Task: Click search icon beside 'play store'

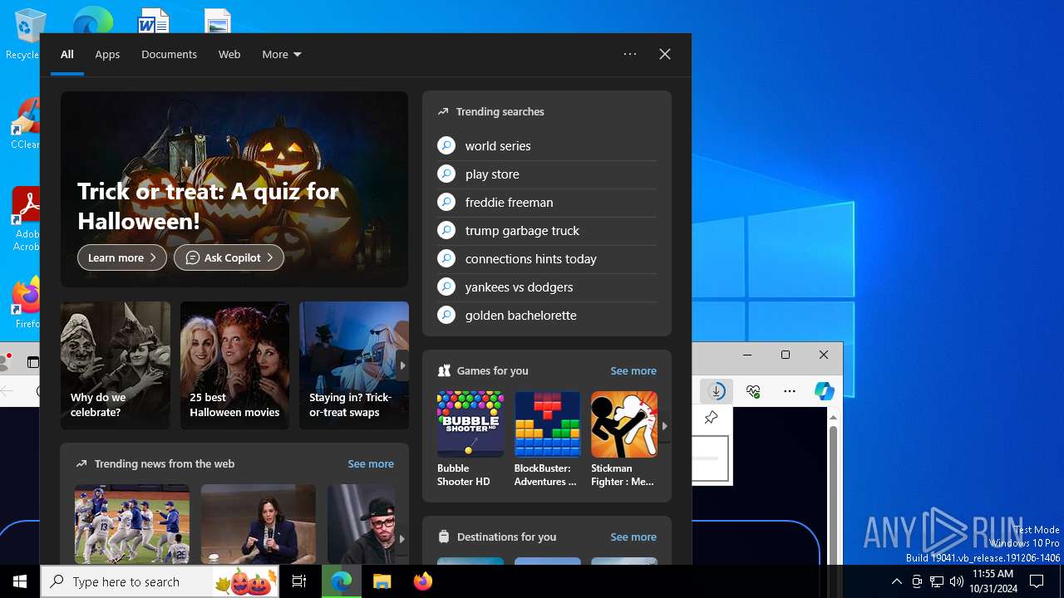Action: tap(446, 174)
